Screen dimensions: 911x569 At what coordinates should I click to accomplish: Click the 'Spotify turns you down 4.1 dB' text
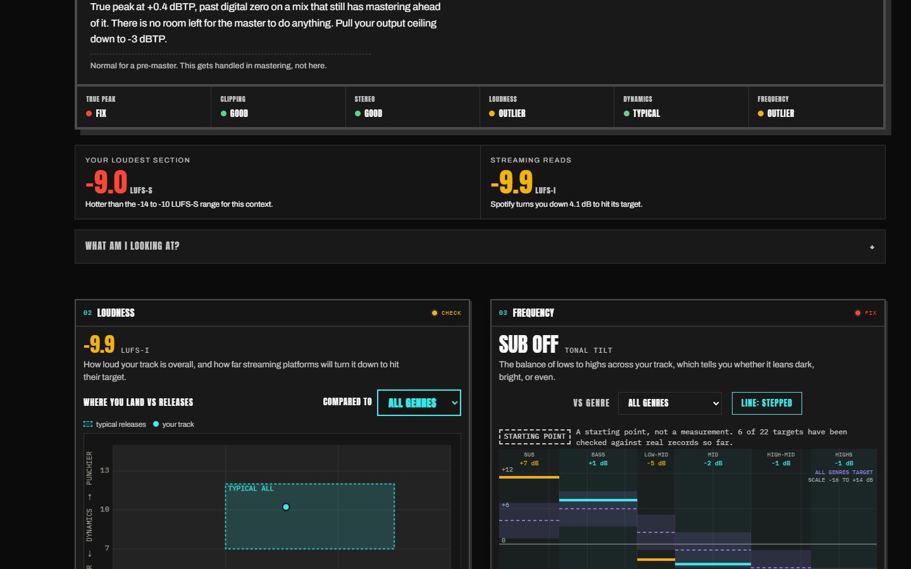566,204
